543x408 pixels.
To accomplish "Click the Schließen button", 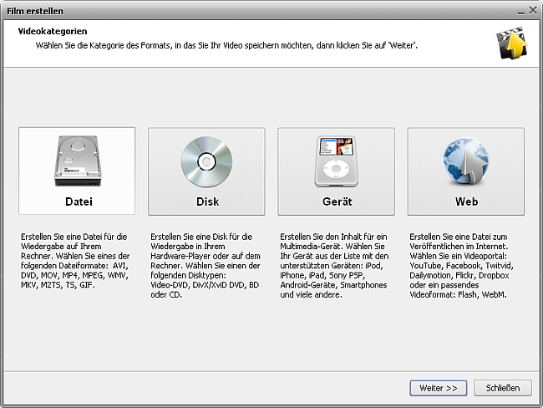I will (x=502, y=388).
